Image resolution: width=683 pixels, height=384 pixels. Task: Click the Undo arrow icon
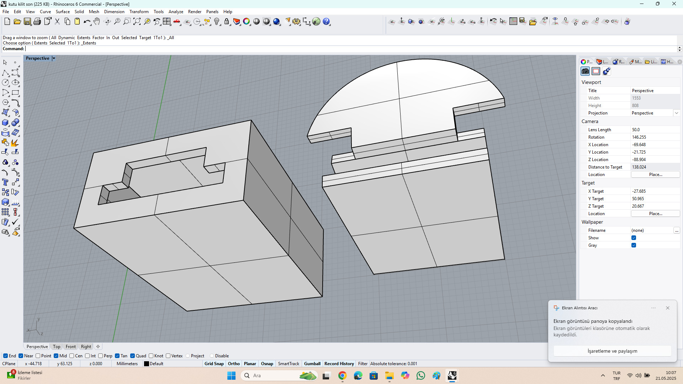pos(87,22)
